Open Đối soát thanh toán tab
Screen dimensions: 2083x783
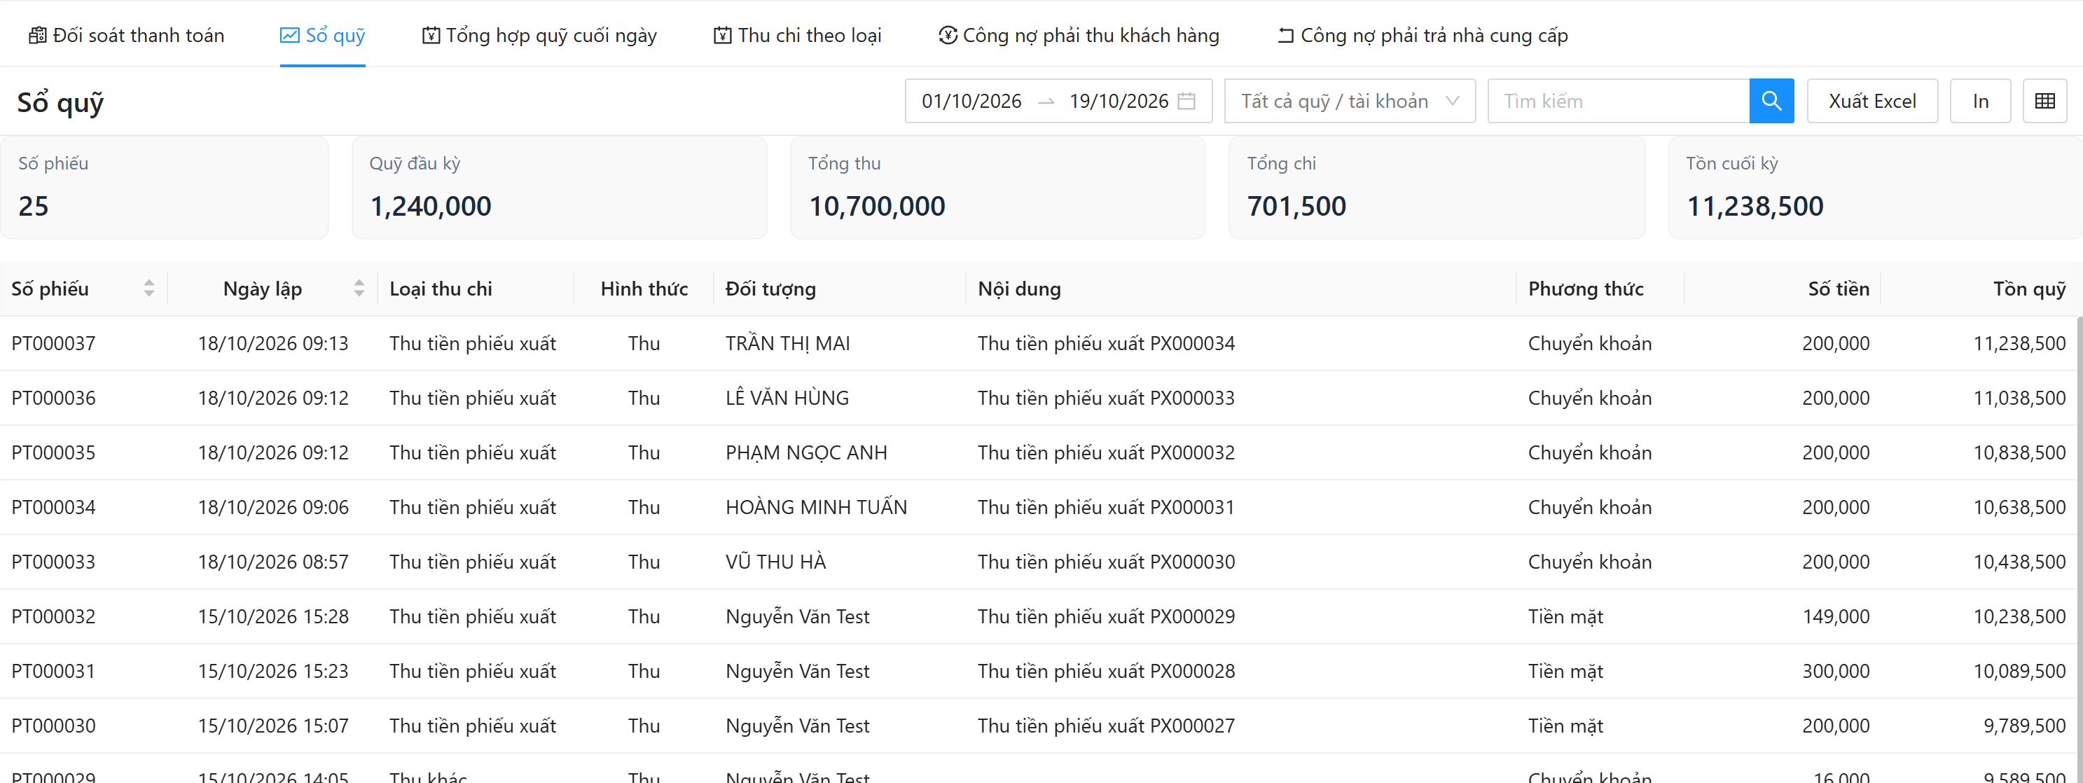(126, 36)
